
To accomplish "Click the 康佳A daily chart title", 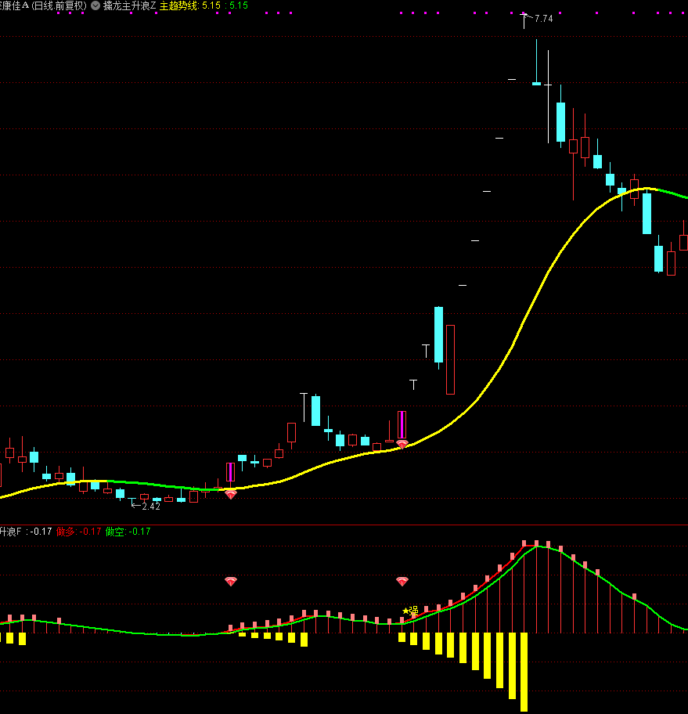I will tap(43, 5).
